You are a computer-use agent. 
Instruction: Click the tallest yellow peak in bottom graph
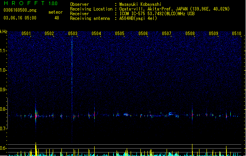tap(36, 149)
